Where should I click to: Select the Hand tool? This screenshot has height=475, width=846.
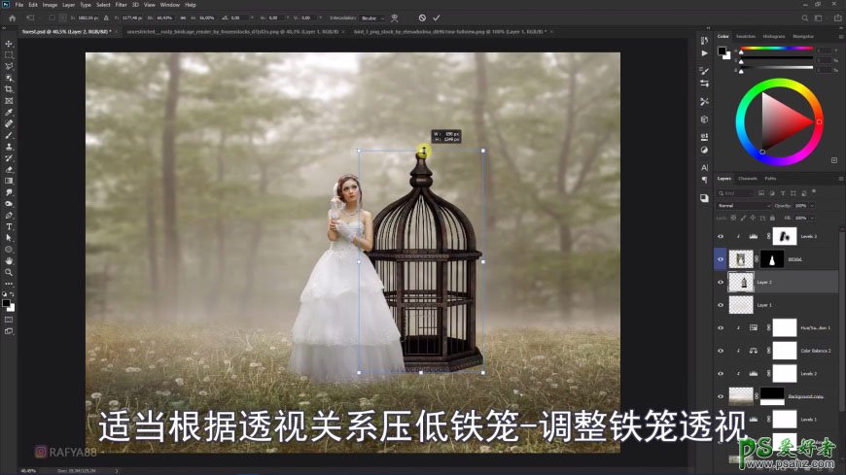[x=9, y=261]
